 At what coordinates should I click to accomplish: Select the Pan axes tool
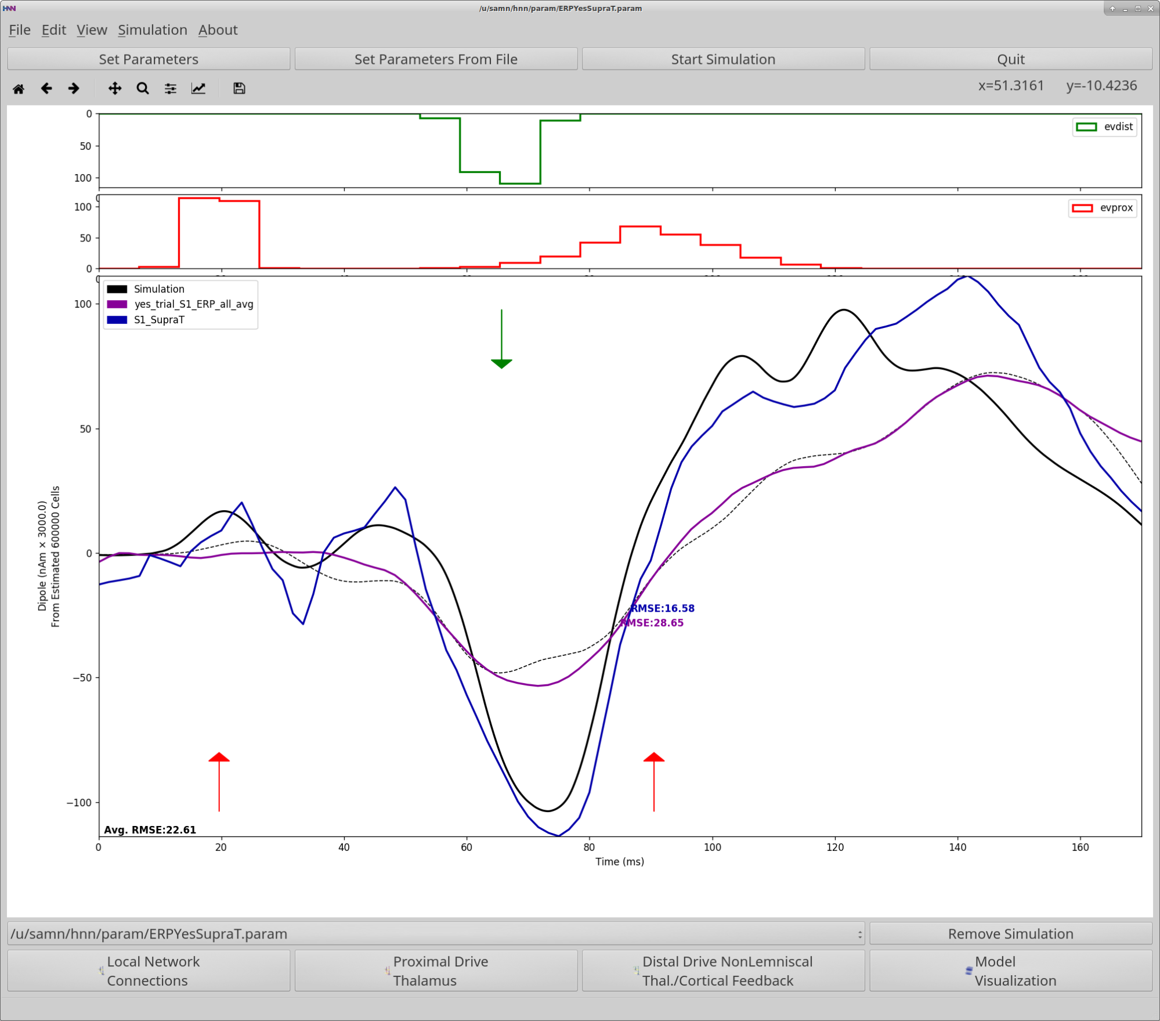click(115, 88)
